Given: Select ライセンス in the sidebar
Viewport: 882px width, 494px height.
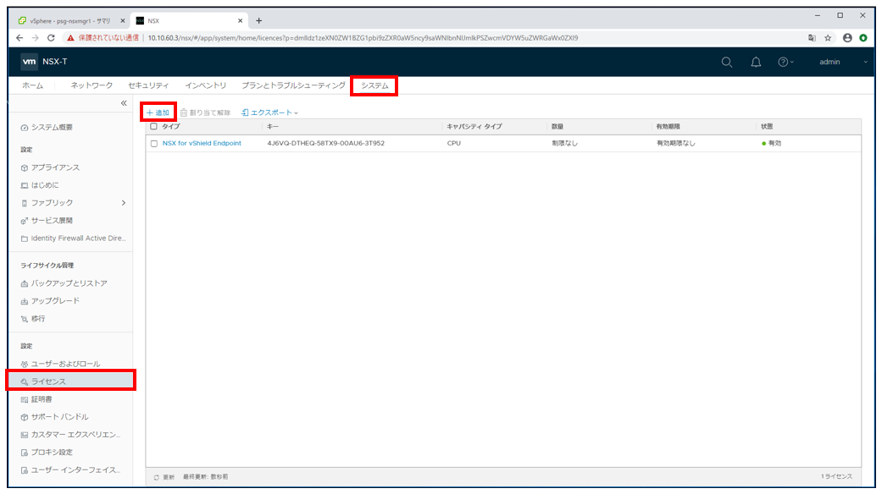Looking at the screenshot, I should pos(71,381).
